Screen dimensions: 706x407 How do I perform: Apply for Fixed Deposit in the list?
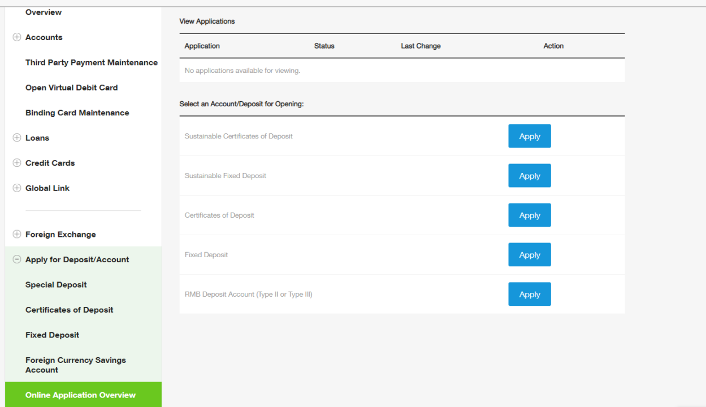click(529, 254)
